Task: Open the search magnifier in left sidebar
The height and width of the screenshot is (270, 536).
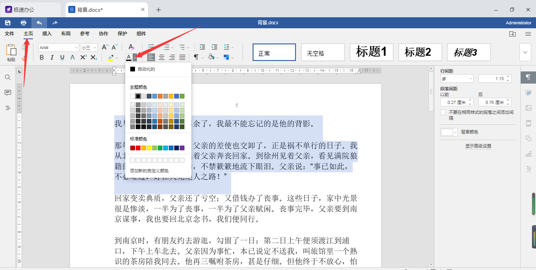Action: (x=8, y=77)
